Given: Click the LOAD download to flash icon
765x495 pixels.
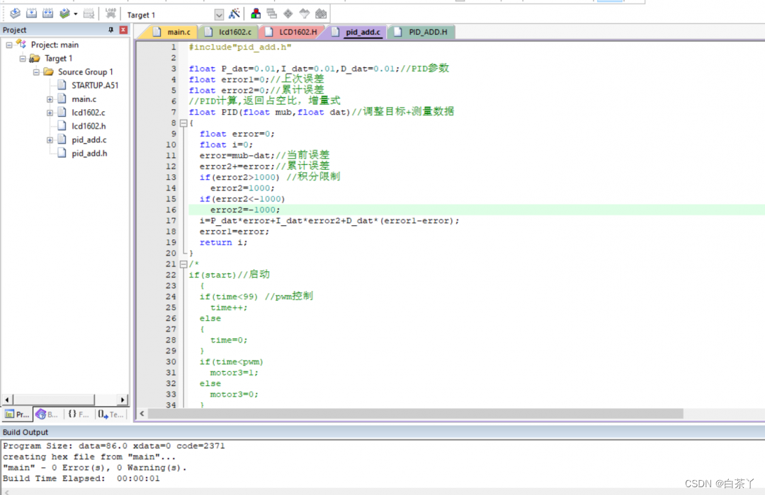Looking at the screenshot, I should click(110, 13).
